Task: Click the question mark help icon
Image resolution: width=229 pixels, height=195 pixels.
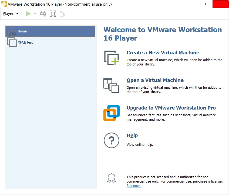Action: pyautogui.click(x=112, y=140)
